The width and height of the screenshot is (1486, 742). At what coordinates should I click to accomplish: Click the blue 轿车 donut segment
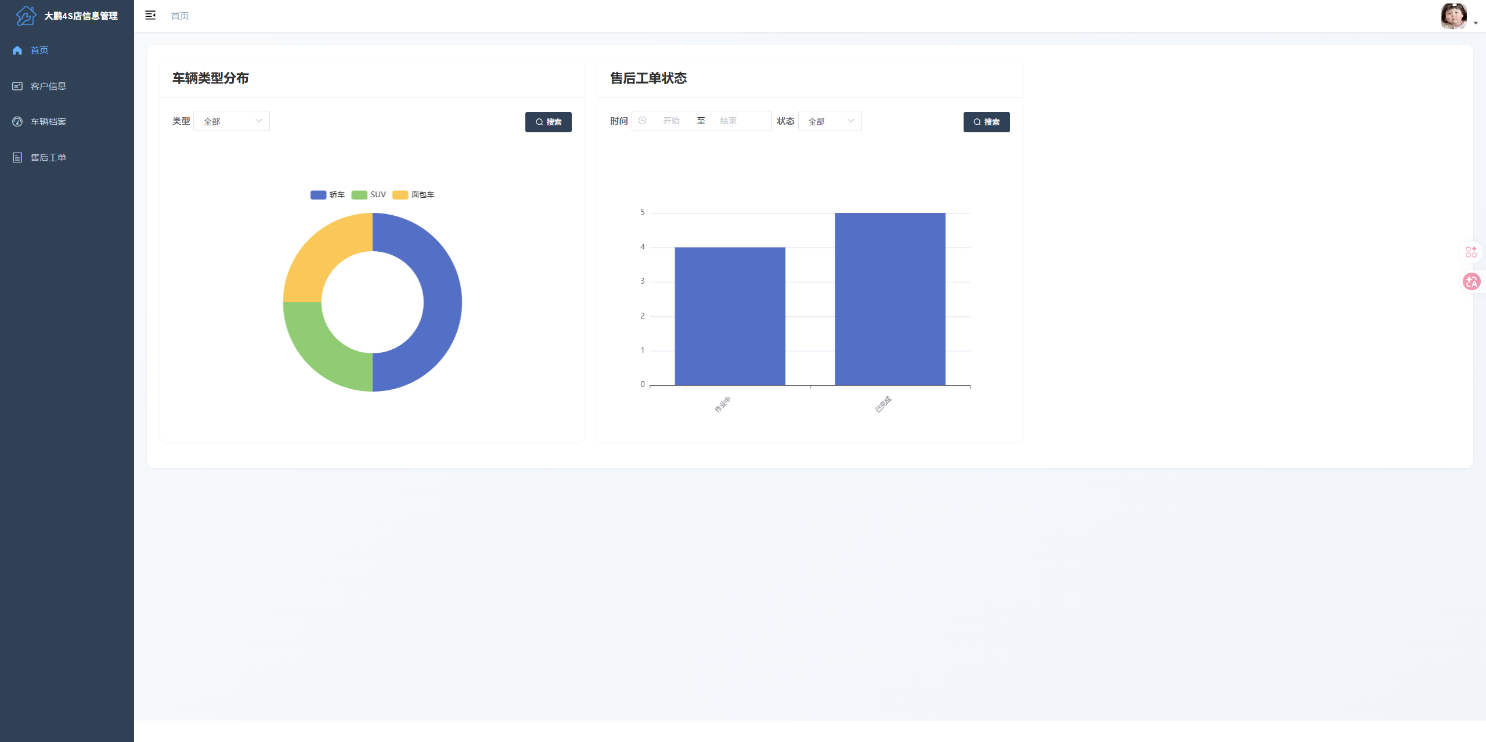[442, 302]
